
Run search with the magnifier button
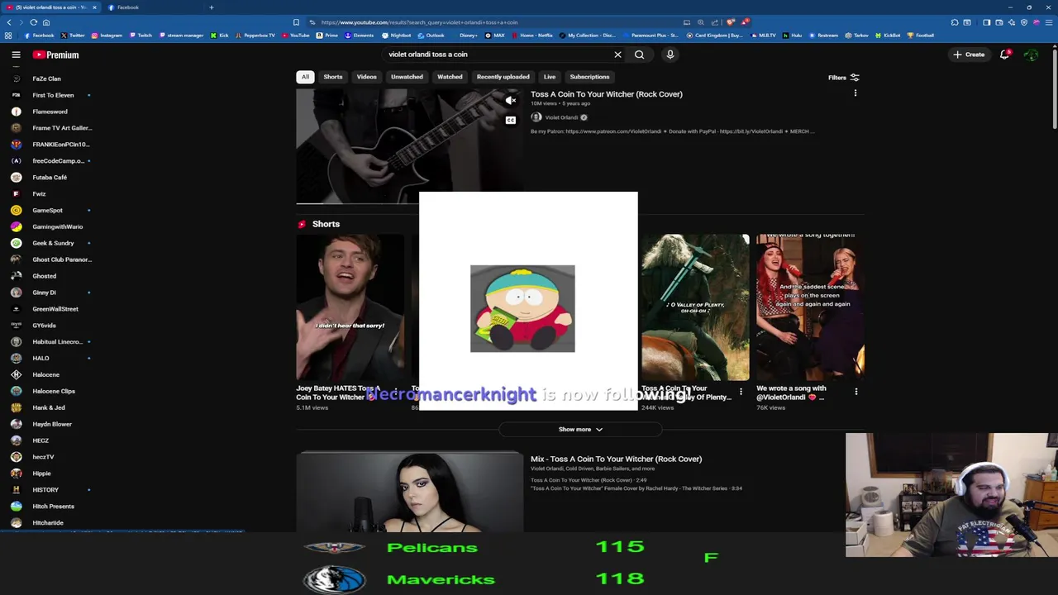(639, 55)
